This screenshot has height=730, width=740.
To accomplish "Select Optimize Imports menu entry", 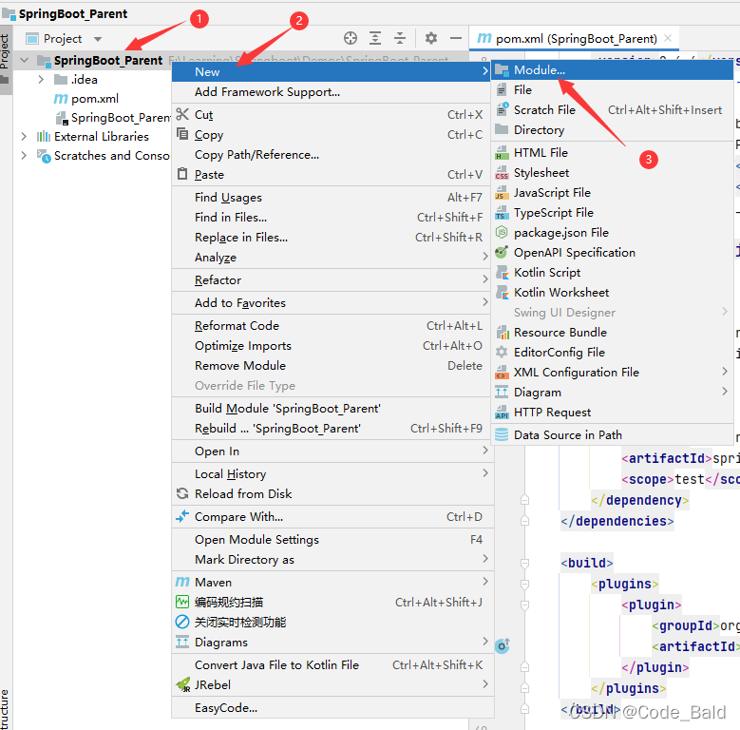I will pos(332,346).
